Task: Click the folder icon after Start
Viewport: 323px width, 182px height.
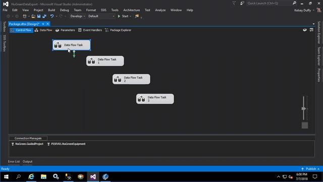Action: pyautogui.click(x=137, y=16)
